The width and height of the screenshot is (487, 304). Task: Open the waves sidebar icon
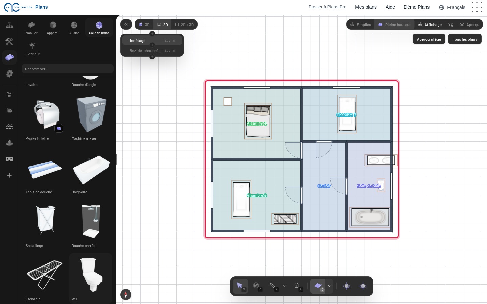[x=9, y=127]
